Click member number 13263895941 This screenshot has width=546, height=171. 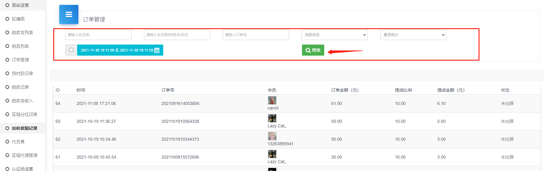[280, 144]
